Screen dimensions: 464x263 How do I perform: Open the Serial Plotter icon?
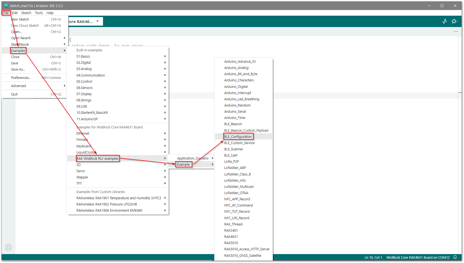pyautogui.click(x=444, y=21)
